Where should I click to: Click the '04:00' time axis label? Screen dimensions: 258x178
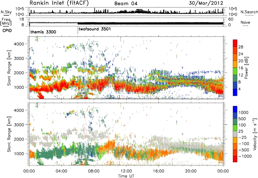[x=61, y=171]
